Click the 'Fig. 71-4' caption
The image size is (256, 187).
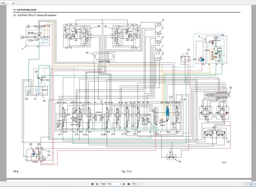click(x=127, y=171)
